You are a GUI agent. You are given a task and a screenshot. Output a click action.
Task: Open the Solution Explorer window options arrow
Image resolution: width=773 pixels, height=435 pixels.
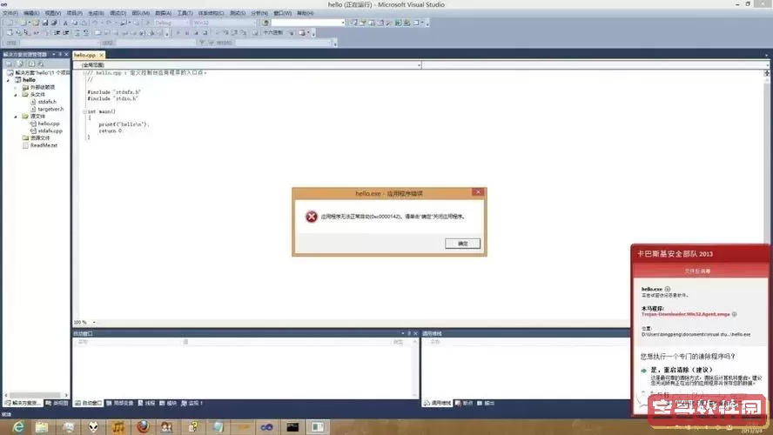click(54, 54)
